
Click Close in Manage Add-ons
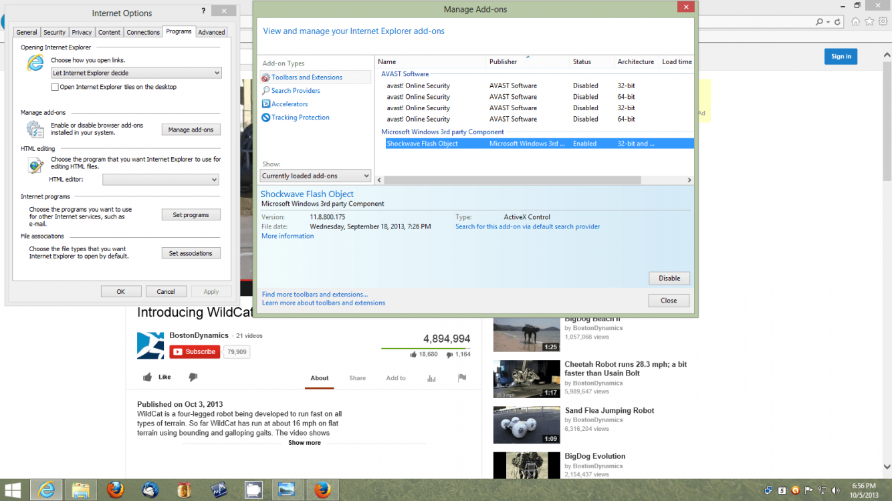pos(669,301)
